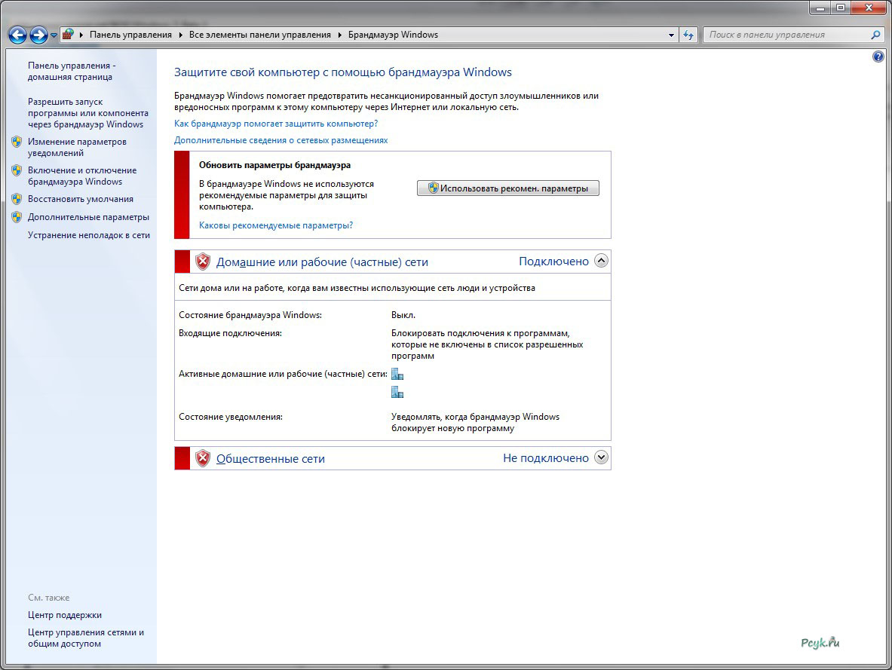Click 'Подключено' status text
Viewport: 892px width, 670px height.
553,262
